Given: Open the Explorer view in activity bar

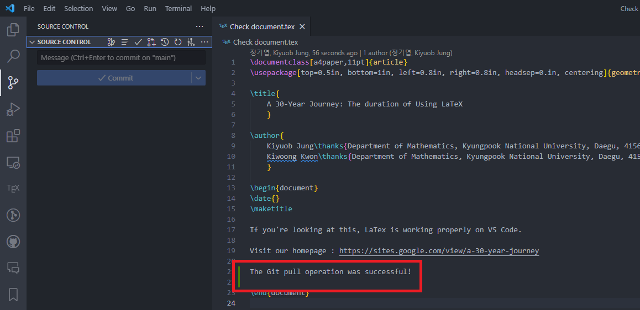Looking at the screenshot, I should point(13,29).
